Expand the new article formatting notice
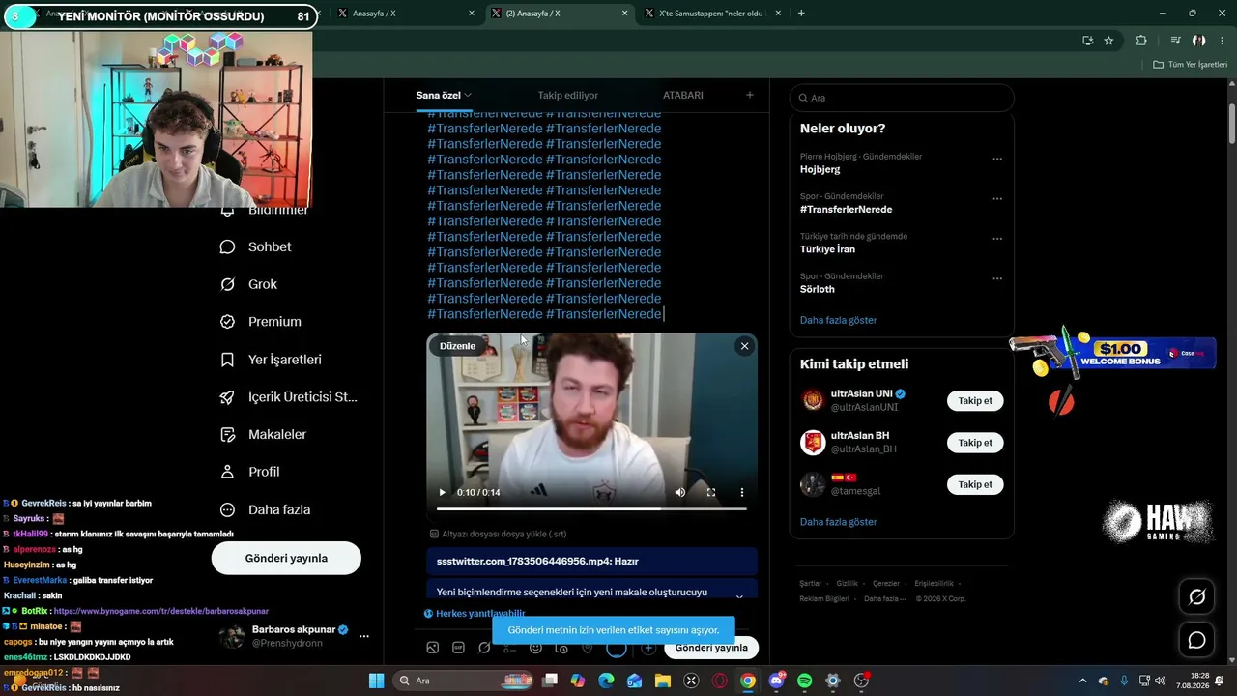 (x=739, y=596)
